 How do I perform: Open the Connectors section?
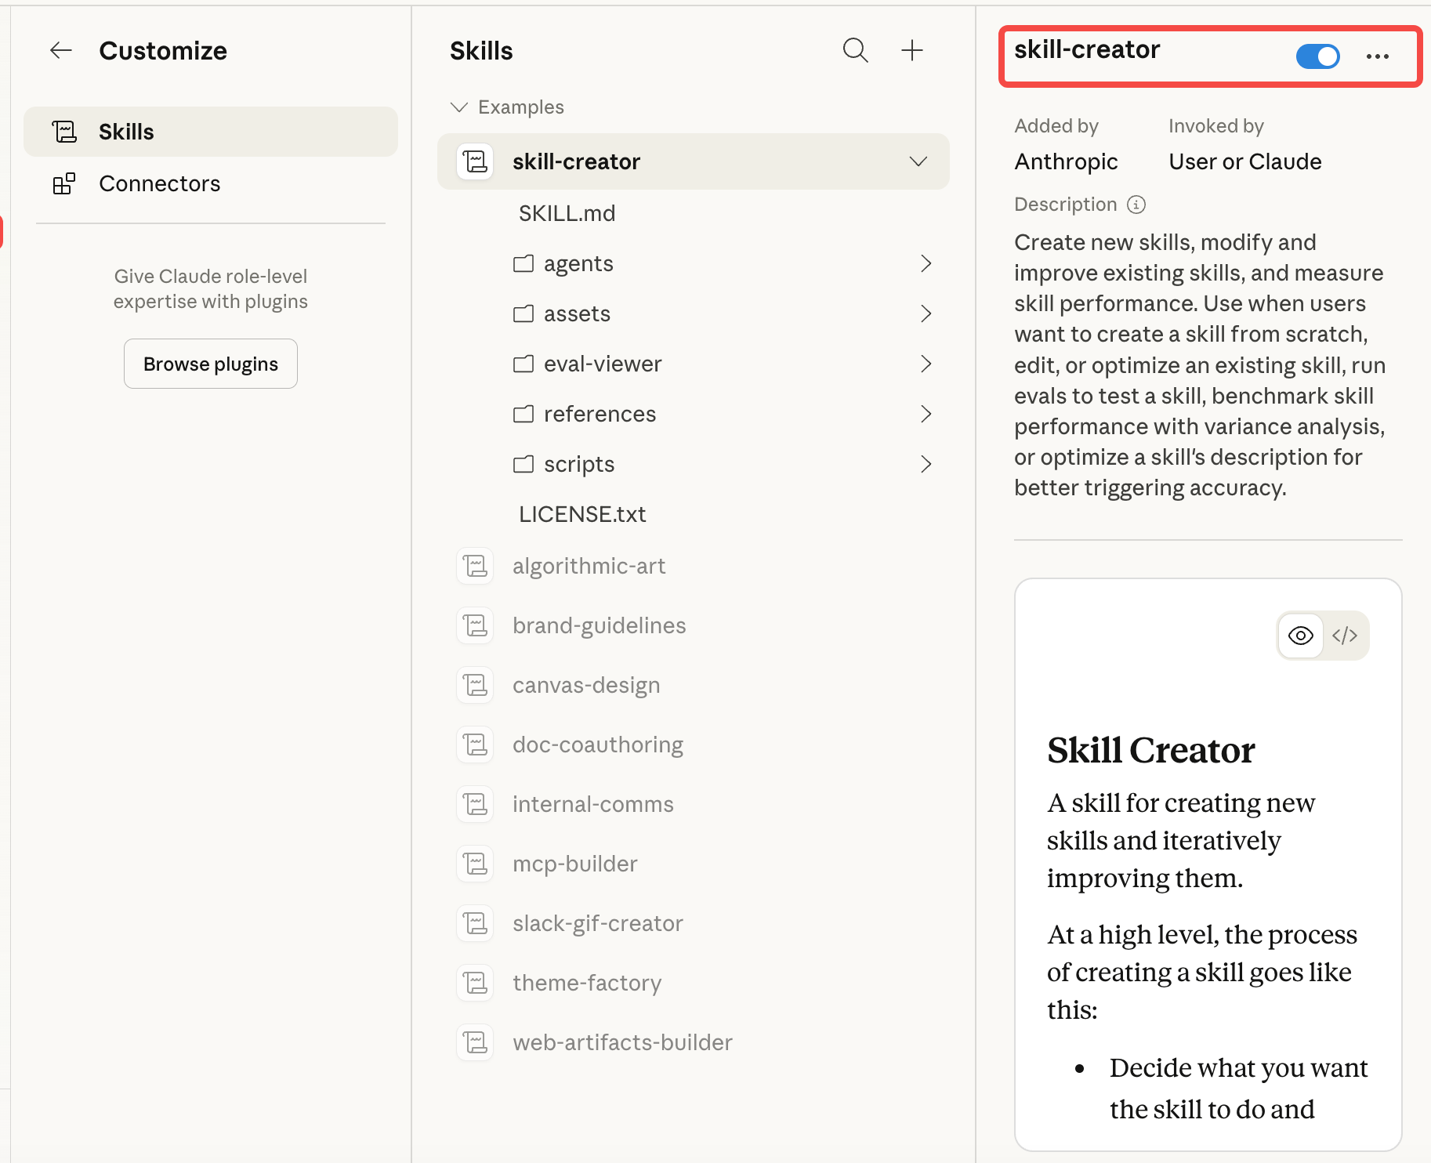(x=159, y=183)
